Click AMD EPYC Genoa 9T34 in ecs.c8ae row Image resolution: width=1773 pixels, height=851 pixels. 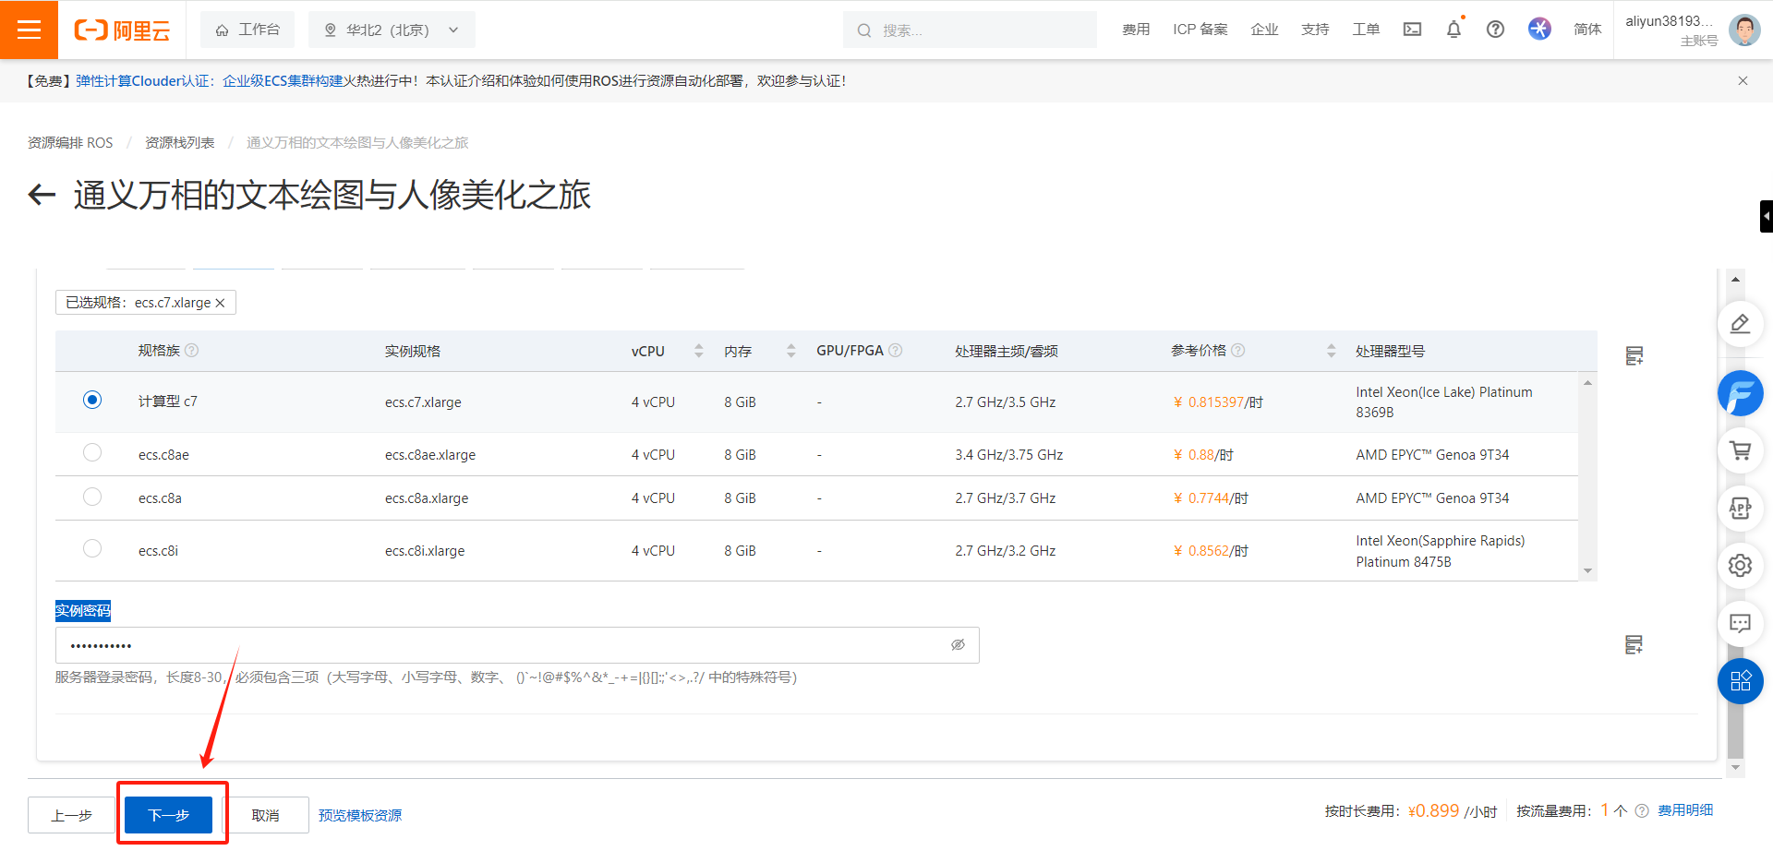coord(1432,455)
